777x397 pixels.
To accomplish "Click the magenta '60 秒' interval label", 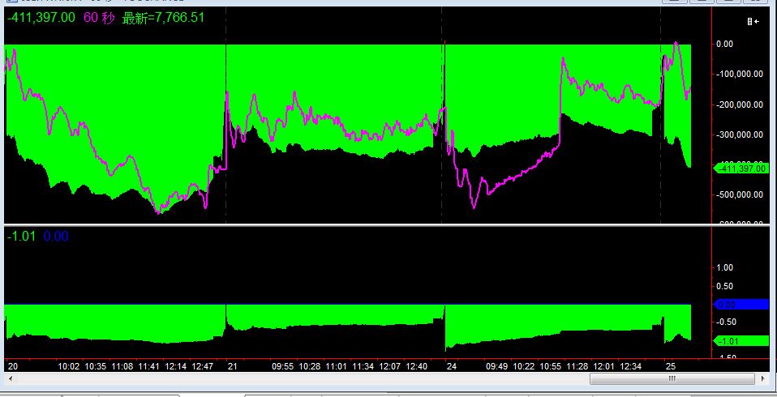I will [99, 18].
